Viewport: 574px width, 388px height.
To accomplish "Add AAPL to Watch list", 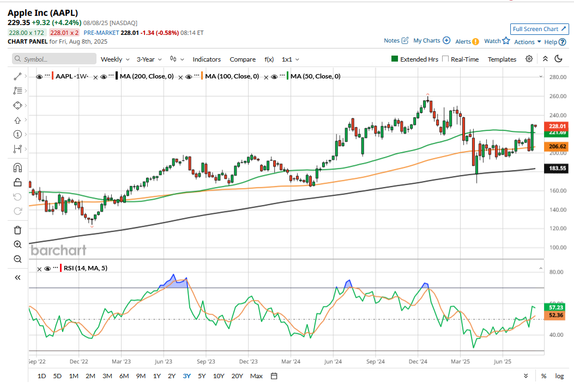I will tap(497, 41).
